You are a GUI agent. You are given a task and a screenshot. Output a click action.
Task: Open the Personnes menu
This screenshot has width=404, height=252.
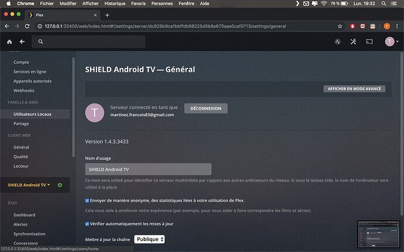point(162,4)
